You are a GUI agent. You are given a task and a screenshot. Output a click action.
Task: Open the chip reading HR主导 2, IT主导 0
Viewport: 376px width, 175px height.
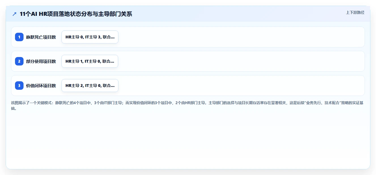tap(90, 86)
